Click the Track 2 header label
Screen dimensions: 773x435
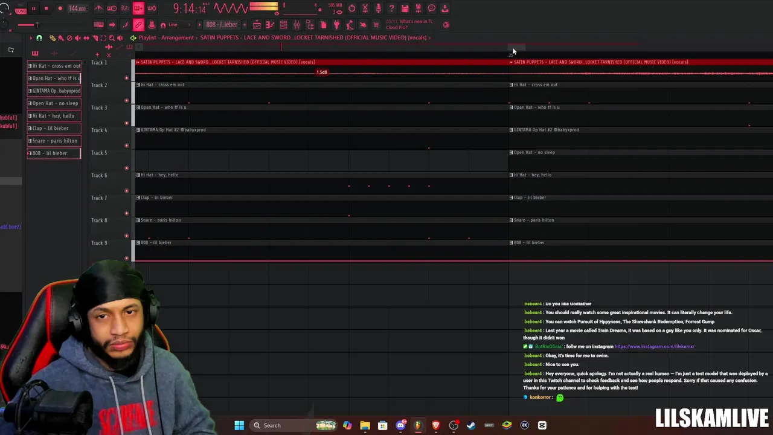(x=99, y=85)
